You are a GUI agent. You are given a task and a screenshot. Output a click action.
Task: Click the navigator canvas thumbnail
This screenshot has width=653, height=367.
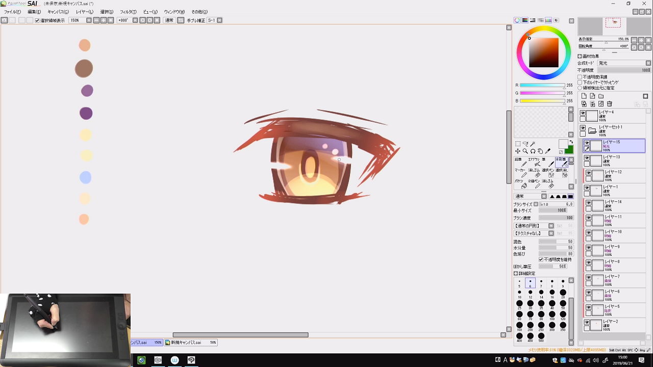(613, 25)
